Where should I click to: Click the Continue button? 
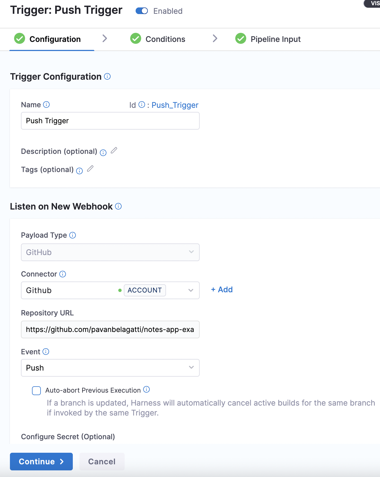click(41, 461)
